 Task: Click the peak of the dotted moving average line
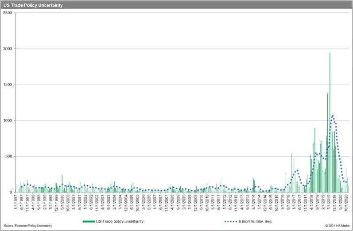pyautogui.click(x=332, y=116)
